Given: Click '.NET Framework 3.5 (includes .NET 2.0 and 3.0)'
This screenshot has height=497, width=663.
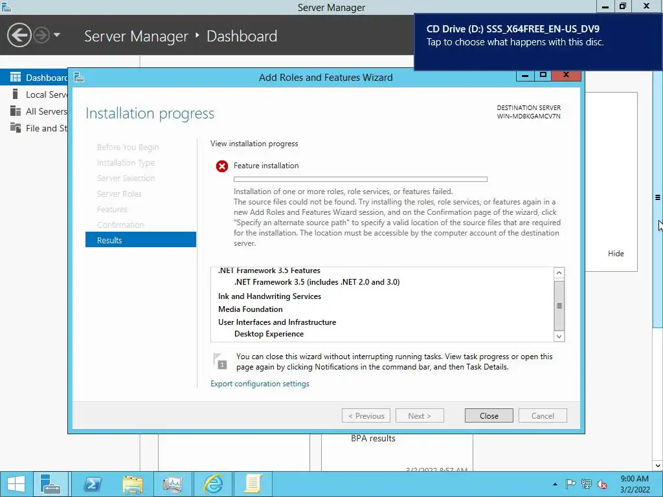Looking at the screenshot, I should pyautogui.click(x=317, y=282).
